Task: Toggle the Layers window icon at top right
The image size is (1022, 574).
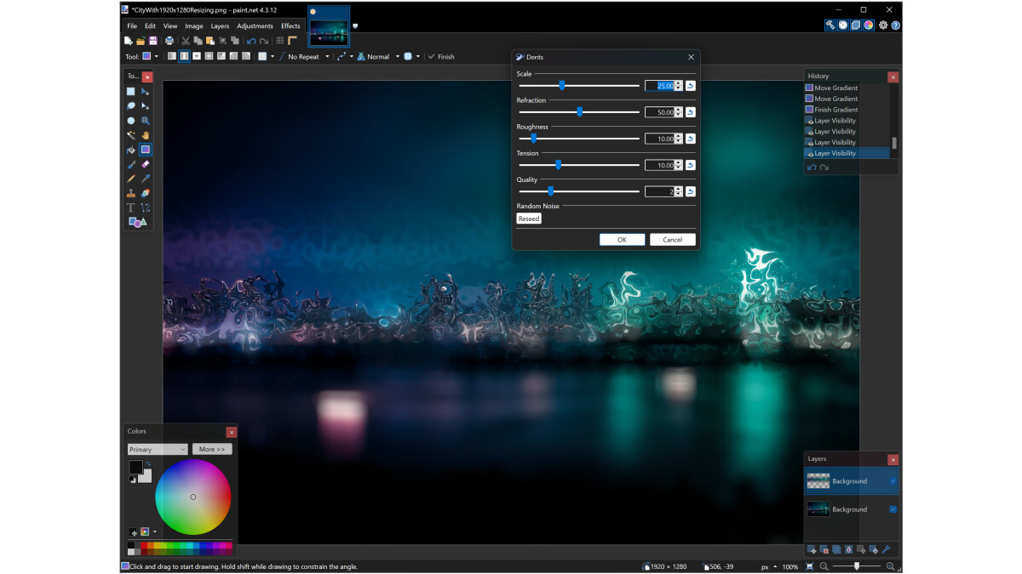Action: [x=855, y=26]
